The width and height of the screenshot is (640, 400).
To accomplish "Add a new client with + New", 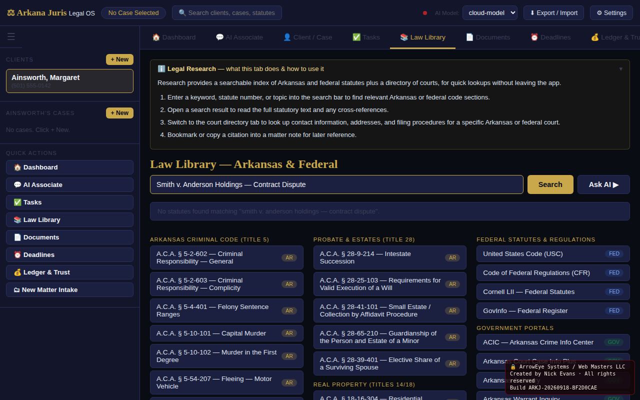I will (119, 59).
